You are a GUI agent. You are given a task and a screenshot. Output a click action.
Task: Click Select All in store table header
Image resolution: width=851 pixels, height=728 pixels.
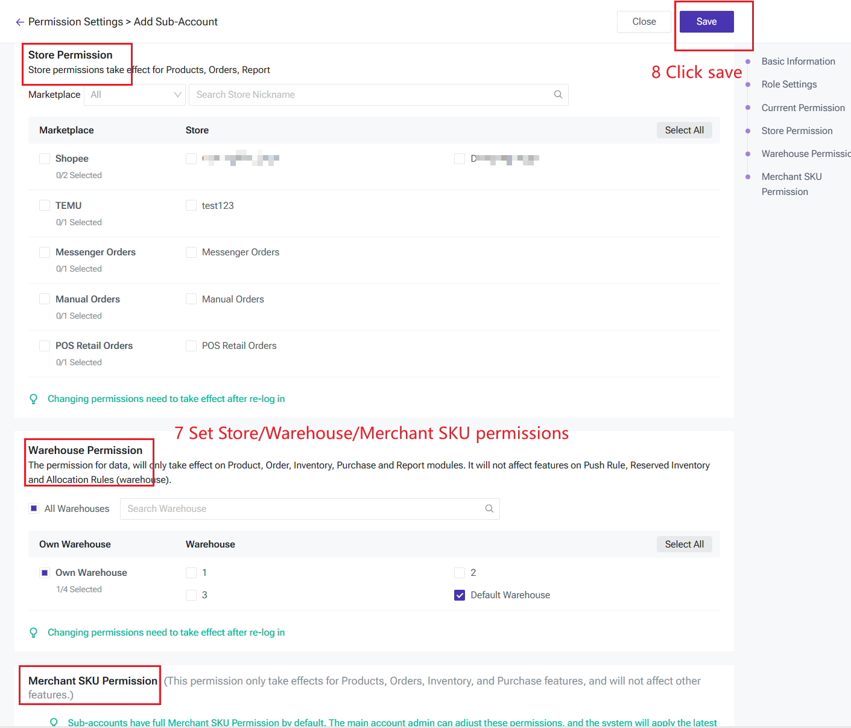tap(684, 130)
